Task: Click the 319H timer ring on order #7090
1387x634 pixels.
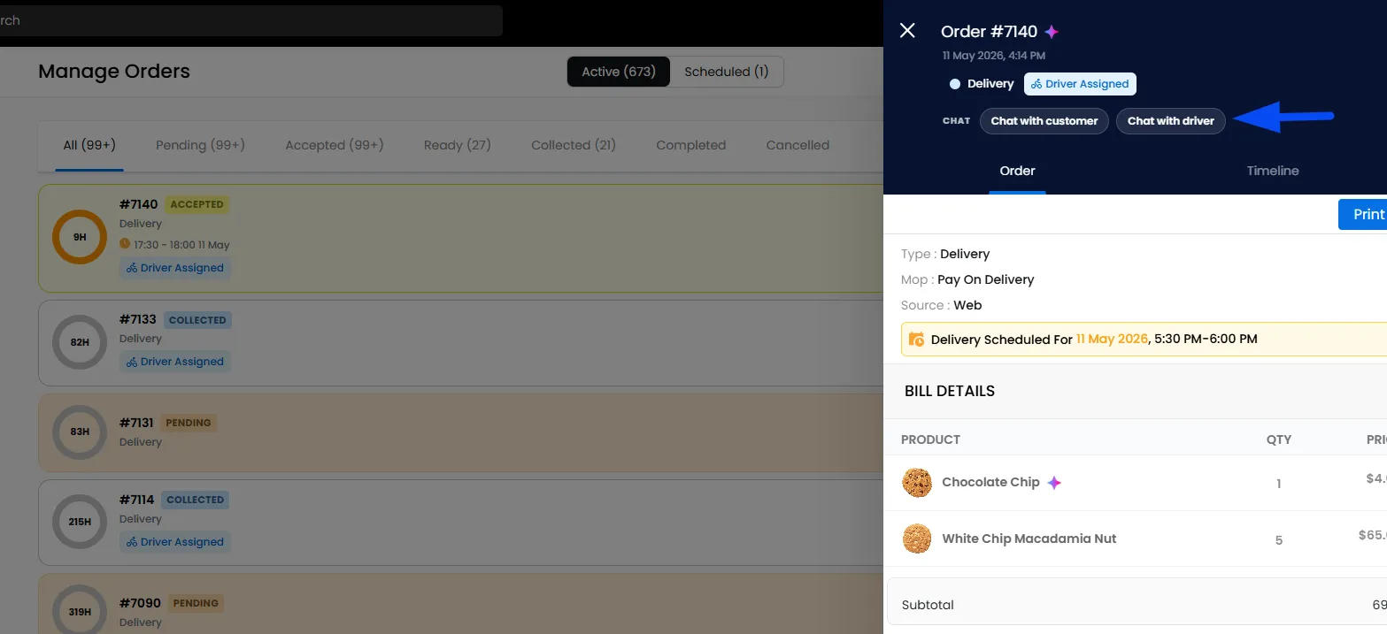Action: (x=80, y=611)
